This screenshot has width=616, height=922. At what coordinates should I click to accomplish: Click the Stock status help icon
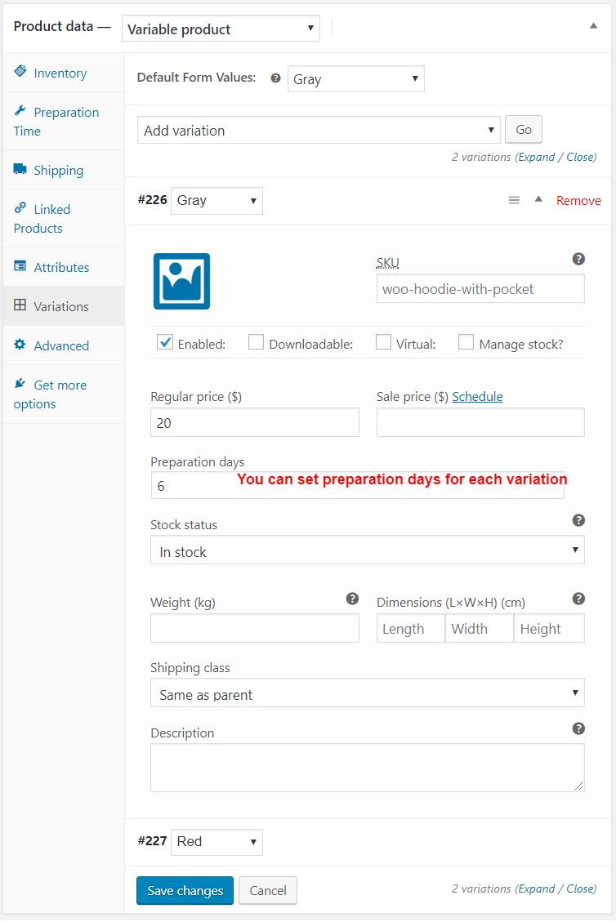click(x=578, y=520)
